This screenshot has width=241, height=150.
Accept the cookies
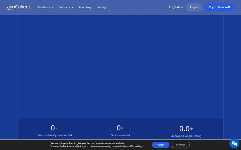pyautogui.click(x=161, y=145)
